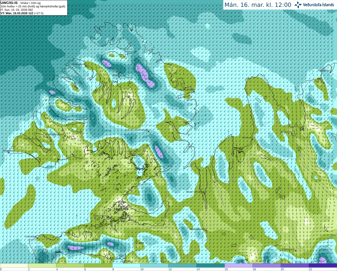Select the 8–10 m/s light cyan swatch
337x271 pixels.
[126, 265]
